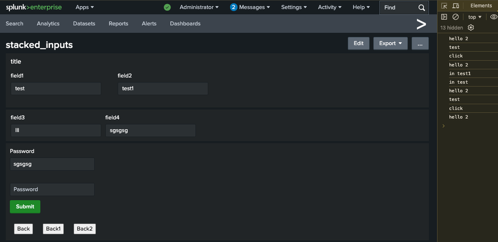Image resolution: width=498 pixels, height=242 pixels.
Task: Click the Back1 button
Action: pyautogui.click(x=53, y=229)
